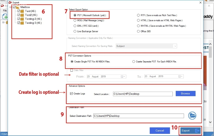Click the destination folder browse icon

(x=192, y=115)
